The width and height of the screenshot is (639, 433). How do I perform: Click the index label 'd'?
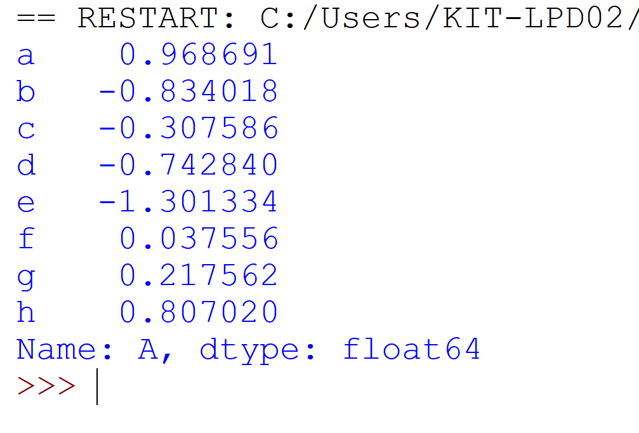click(x=25, y=165)
